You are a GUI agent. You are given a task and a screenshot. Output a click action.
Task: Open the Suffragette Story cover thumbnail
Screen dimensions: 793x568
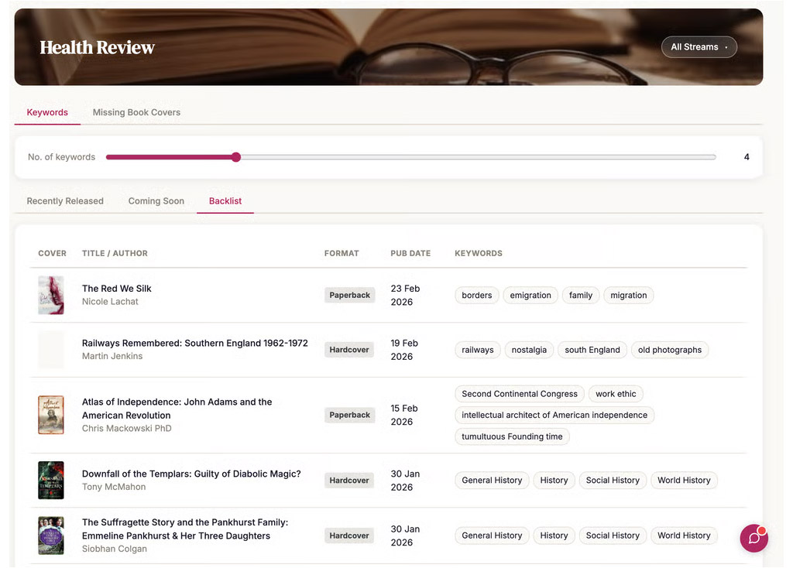pos(51,535)
